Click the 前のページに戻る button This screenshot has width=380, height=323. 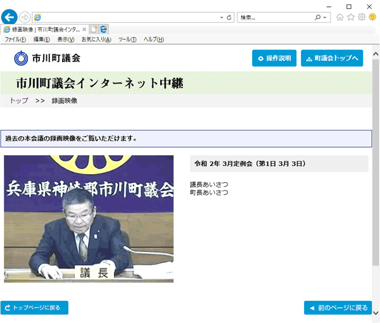point(338,308)
